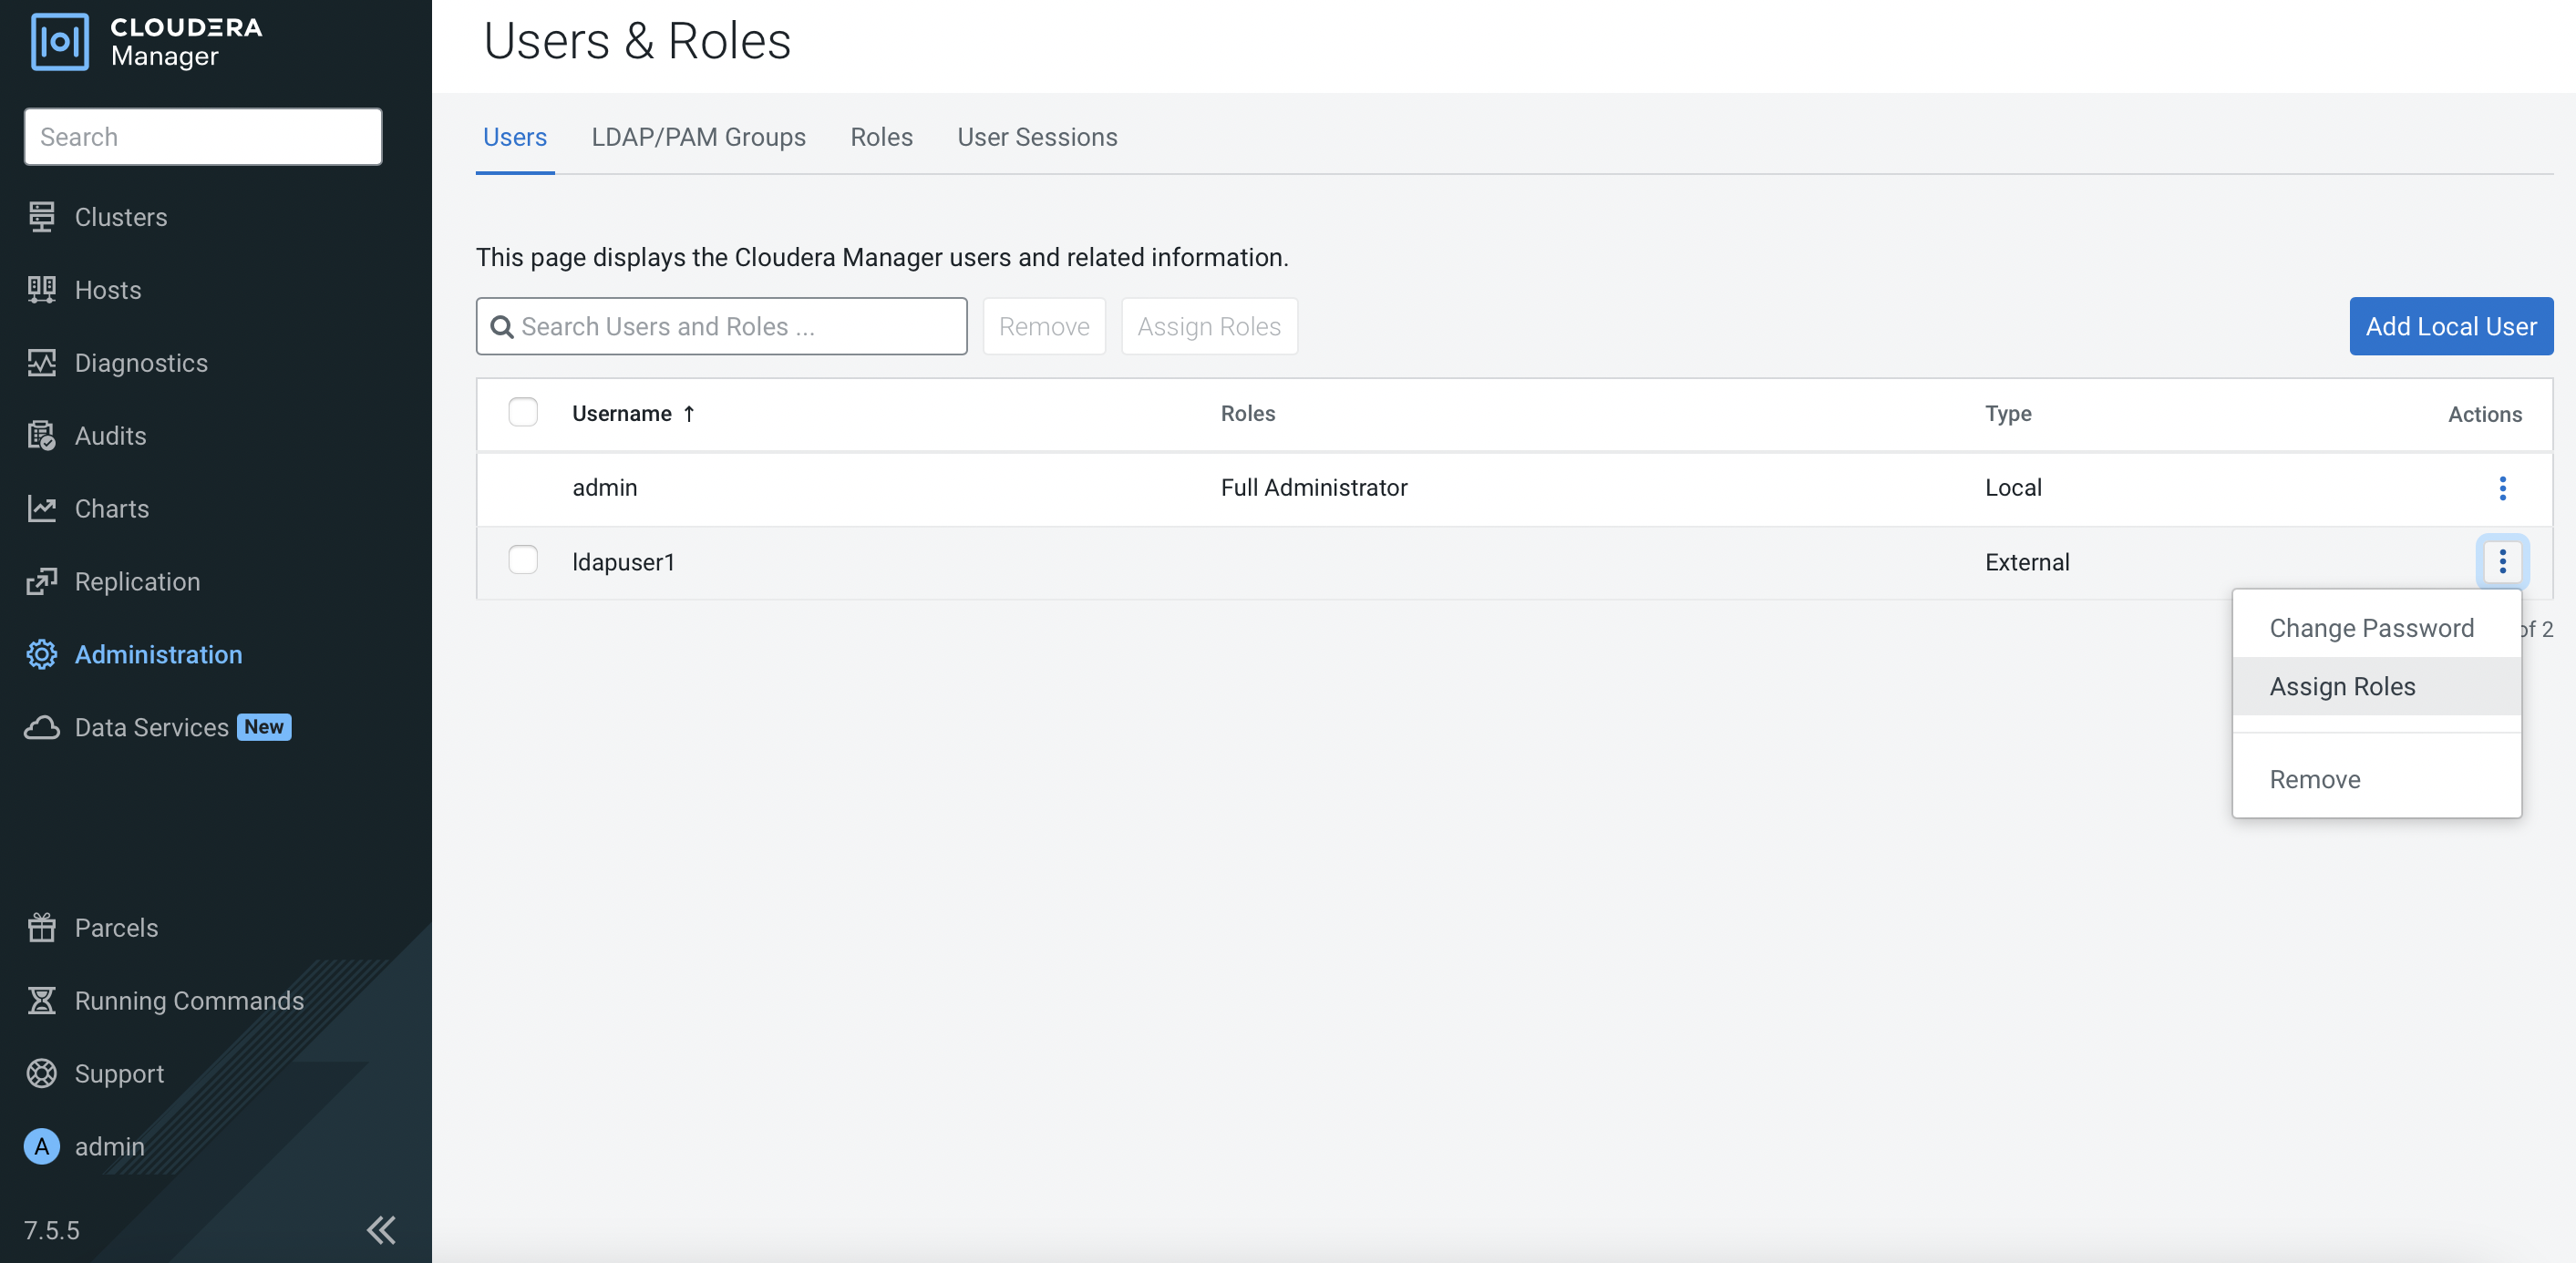Click the Add Local User button
Viewport: 2576px width, 1263px height.
[2450, 327]
